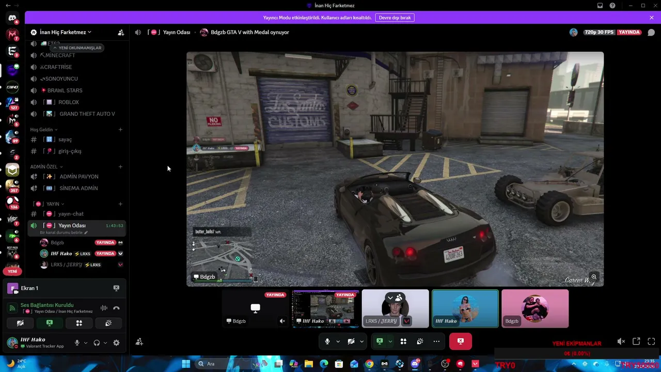Join the BRAWL STARS voice channel

76,90
